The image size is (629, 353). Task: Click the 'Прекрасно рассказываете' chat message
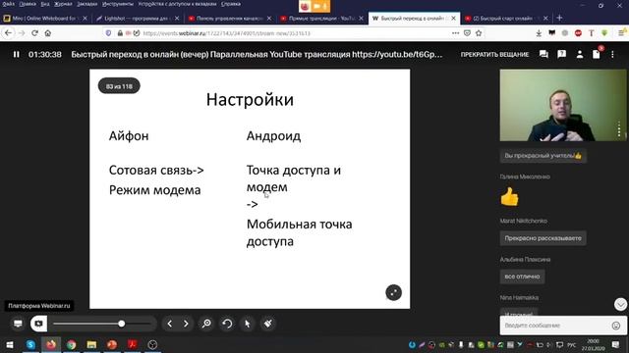coord(543,238)
